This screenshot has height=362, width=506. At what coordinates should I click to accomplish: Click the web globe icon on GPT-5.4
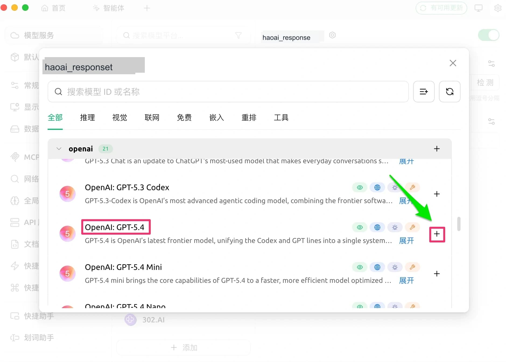tap(377, 227)
